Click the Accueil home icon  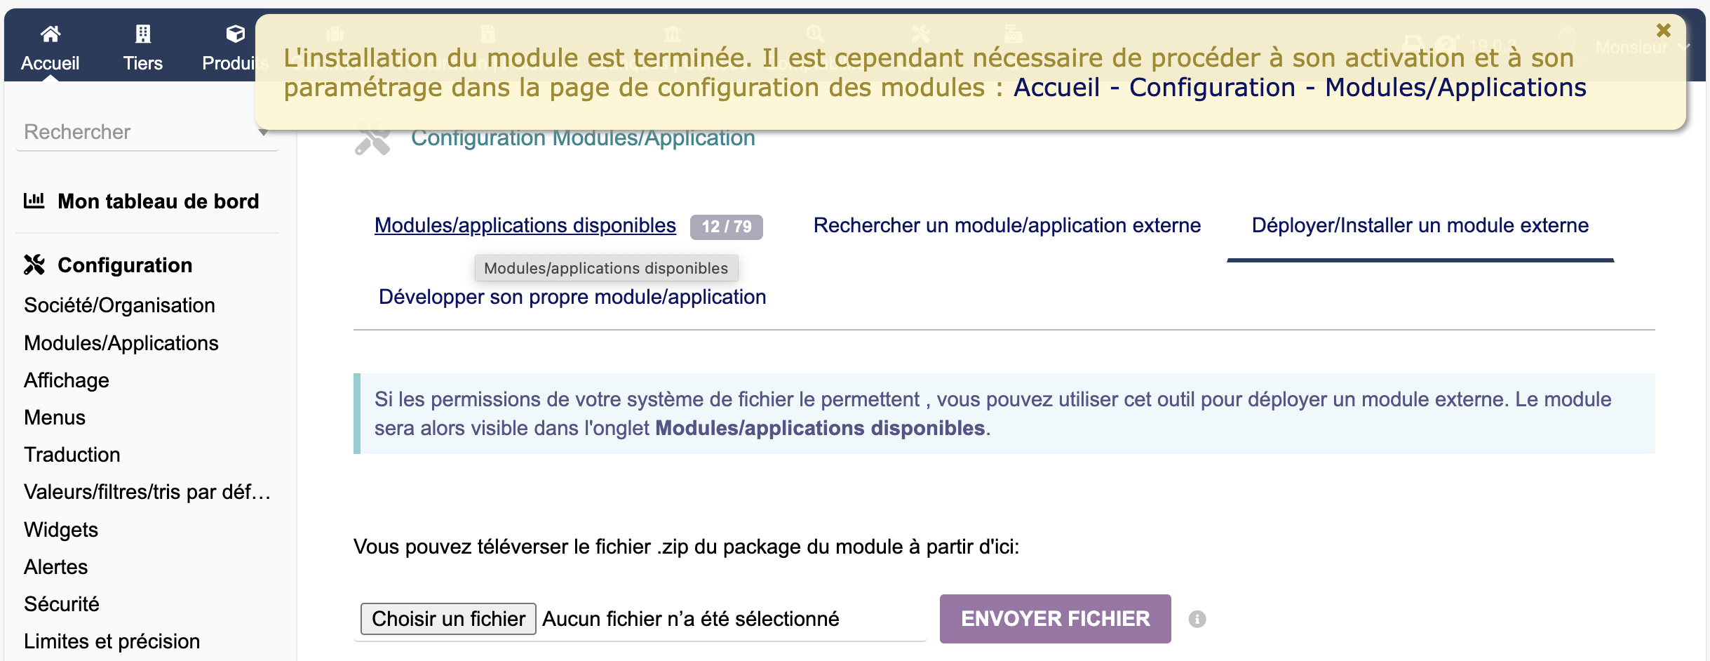[50, 34]
